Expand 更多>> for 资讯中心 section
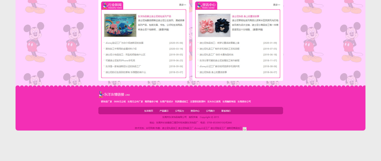Image resolution: width=381 pixels, height=161 pixels. [276, 5]
